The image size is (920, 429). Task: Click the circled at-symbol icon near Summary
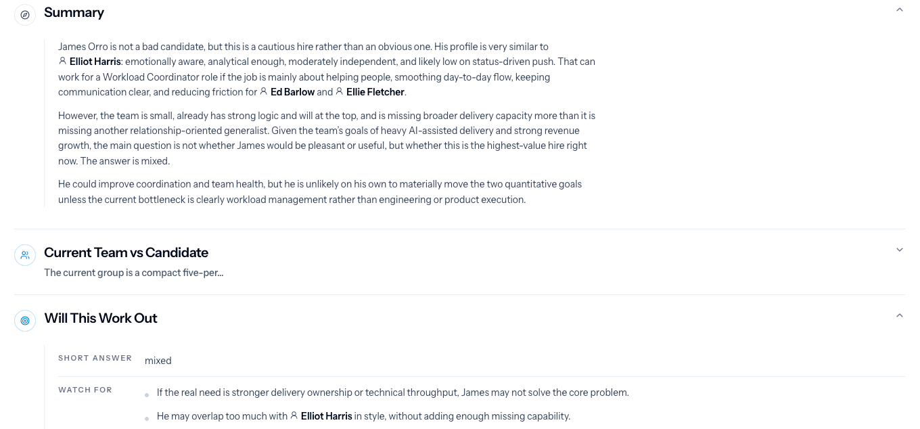[25, 14]
